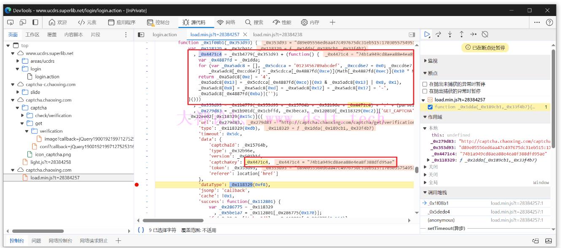Open the login.action editor tab
Viewport: 561px width, 248px height.
[x=165, y=35]
